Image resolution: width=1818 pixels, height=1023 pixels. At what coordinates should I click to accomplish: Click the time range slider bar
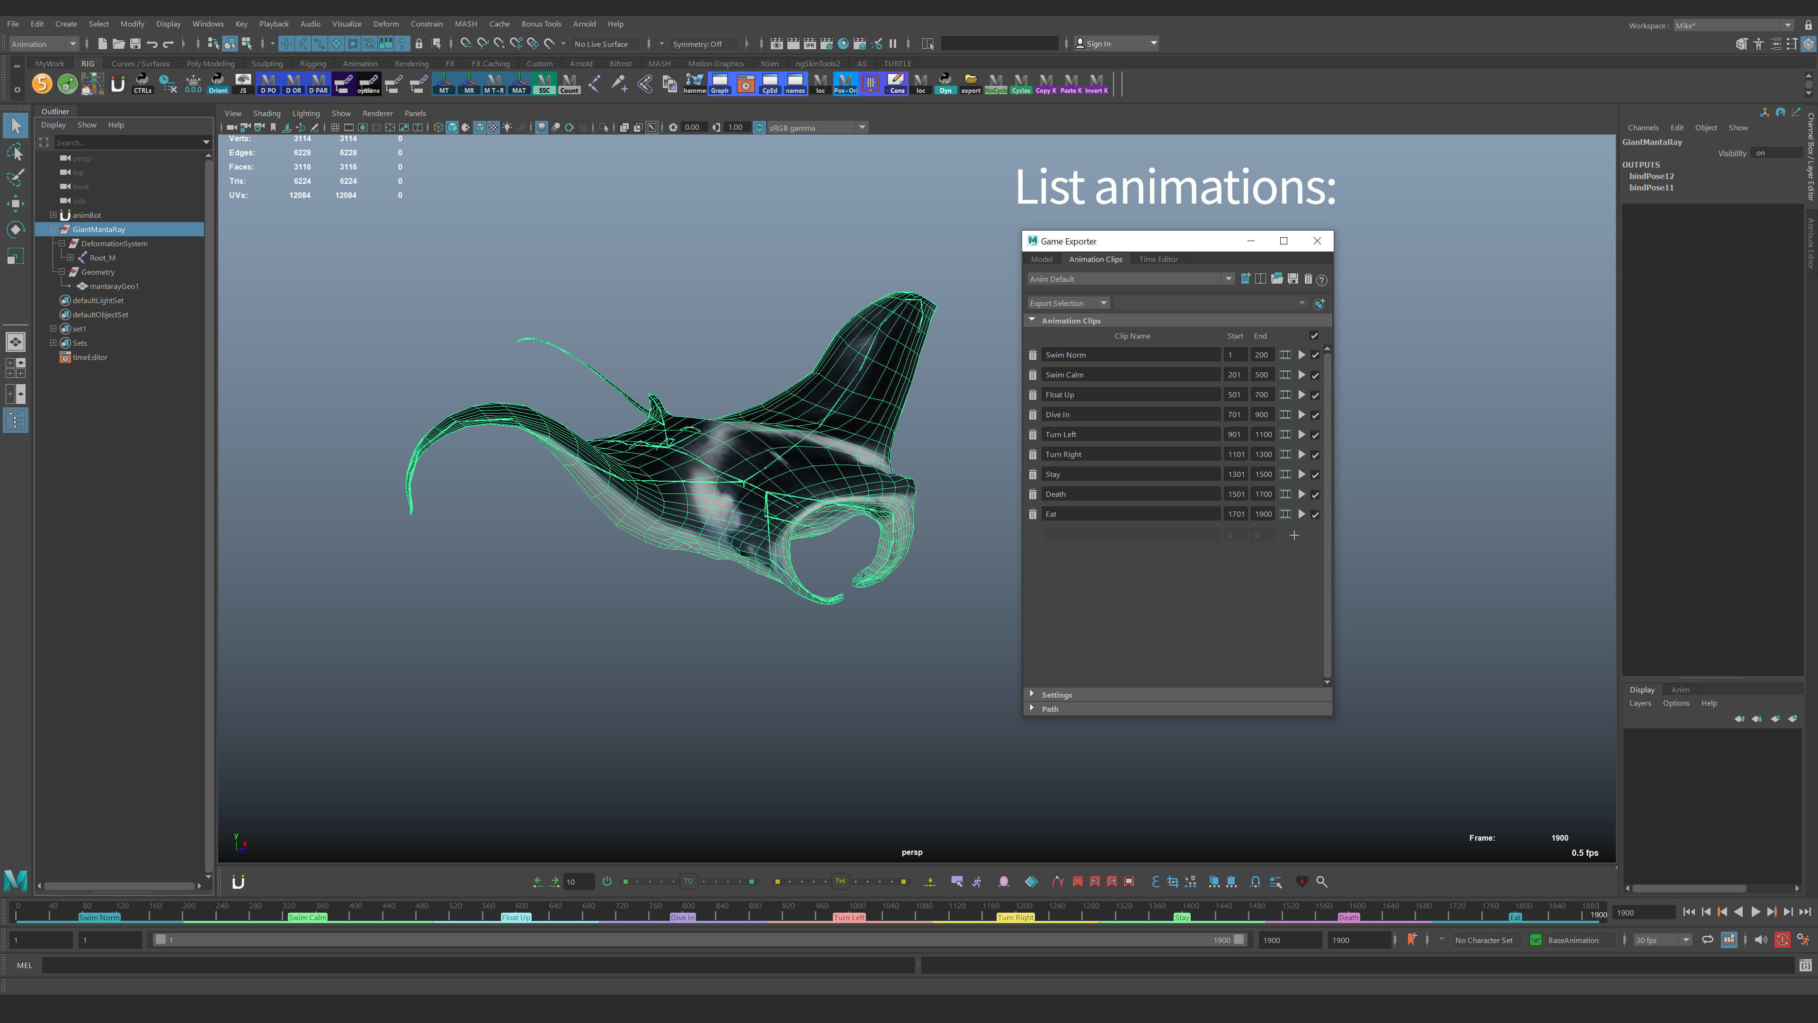pyautogui.click(x=699, y=940)
